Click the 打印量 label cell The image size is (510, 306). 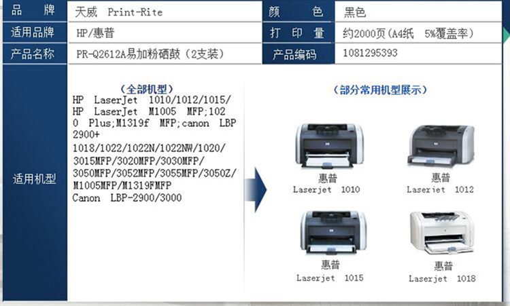coord(299,33)
